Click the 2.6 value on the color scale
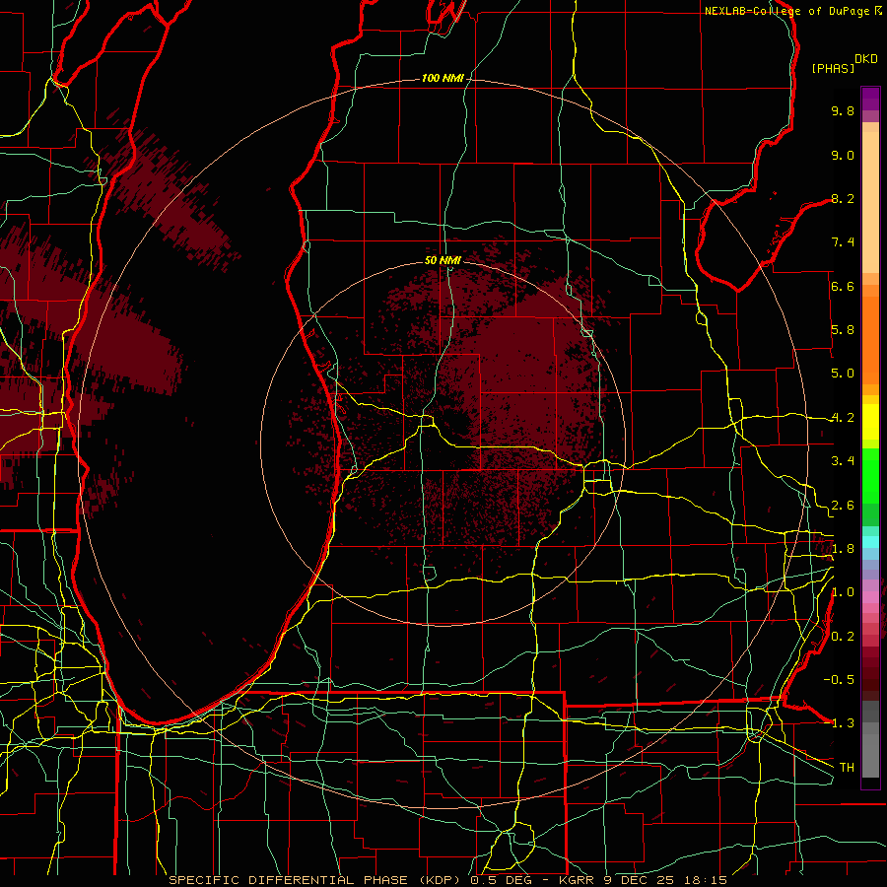The height and width of the screenshot is (887, 887). pos(843,505)
